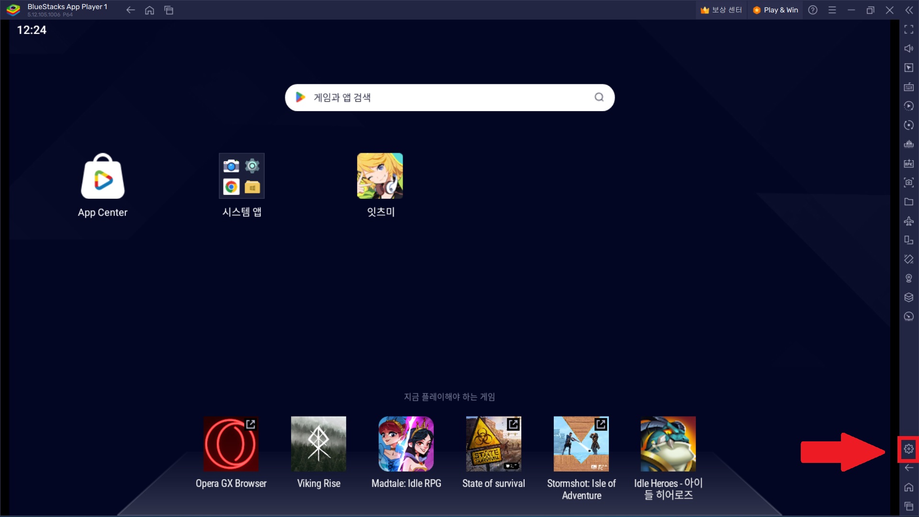The image size is (919, 517).
Task: Open Stormshot: Isle of Adventure thumbnail
Action: [582, 444]
